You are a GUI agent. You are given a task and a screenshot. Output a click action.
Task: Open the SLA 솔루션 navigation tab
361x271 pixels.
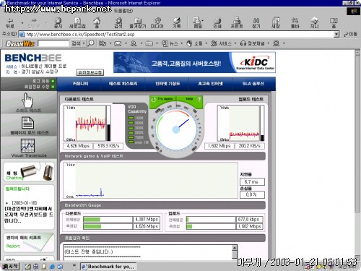pyautogui.click(x=253, y=84)
